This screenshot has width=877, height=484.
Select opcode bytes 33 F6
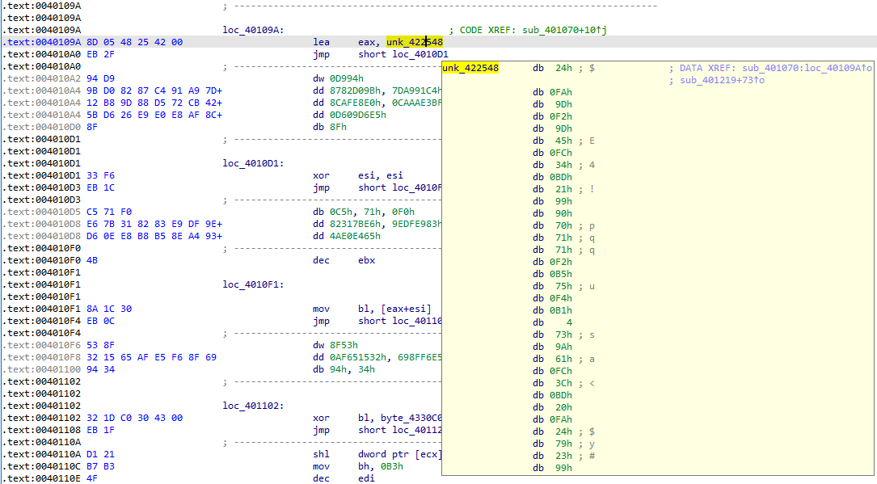[x=101, y=175]
